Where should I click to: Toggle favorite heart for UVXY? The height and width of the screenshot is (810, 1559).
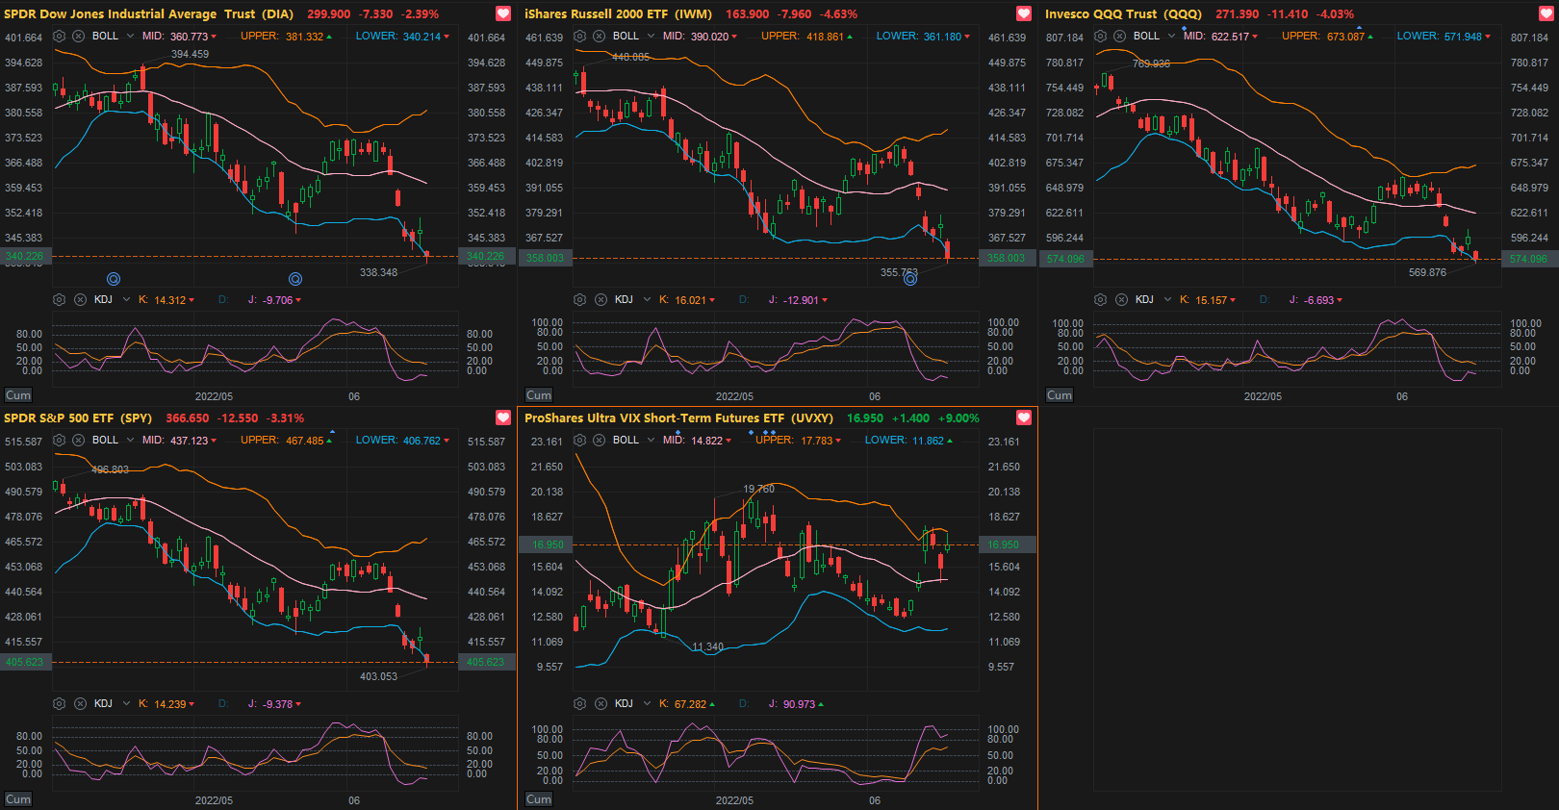[1023, 418]
